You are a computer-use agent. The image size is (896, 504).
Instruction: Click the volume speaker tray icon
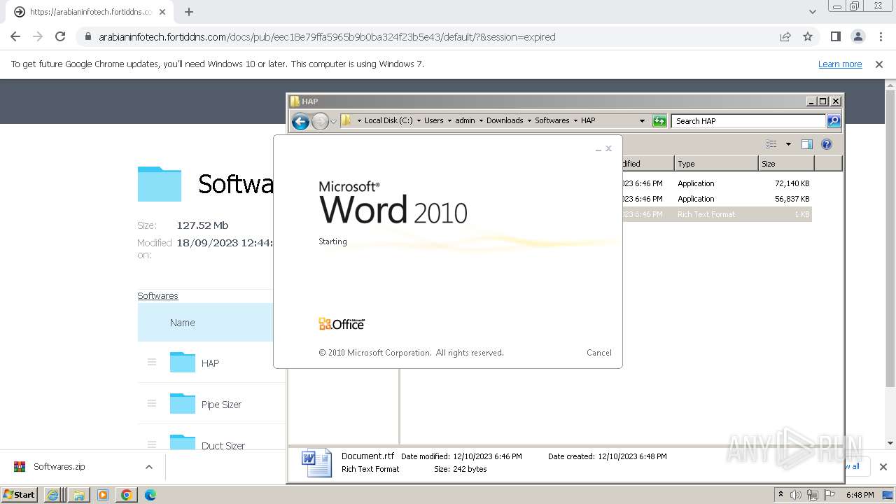pos(796,495)
